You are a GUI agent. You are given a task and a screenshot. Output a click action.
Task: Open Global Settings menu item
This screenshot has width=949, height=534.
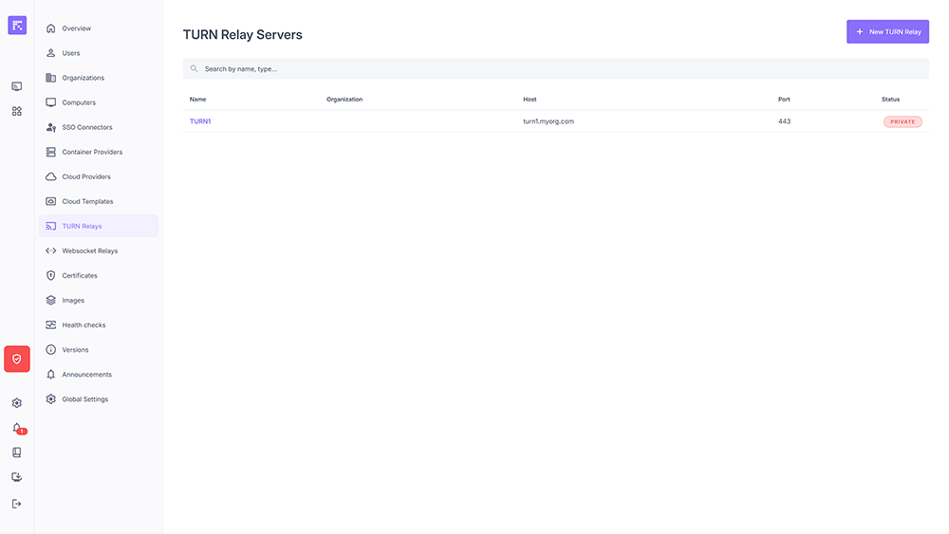84,399
